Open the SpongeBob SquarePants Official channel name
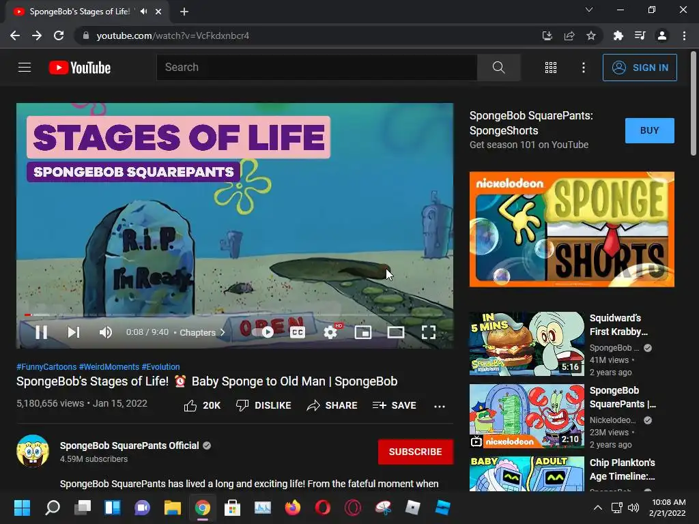699x524 pixels. point(129,446)
